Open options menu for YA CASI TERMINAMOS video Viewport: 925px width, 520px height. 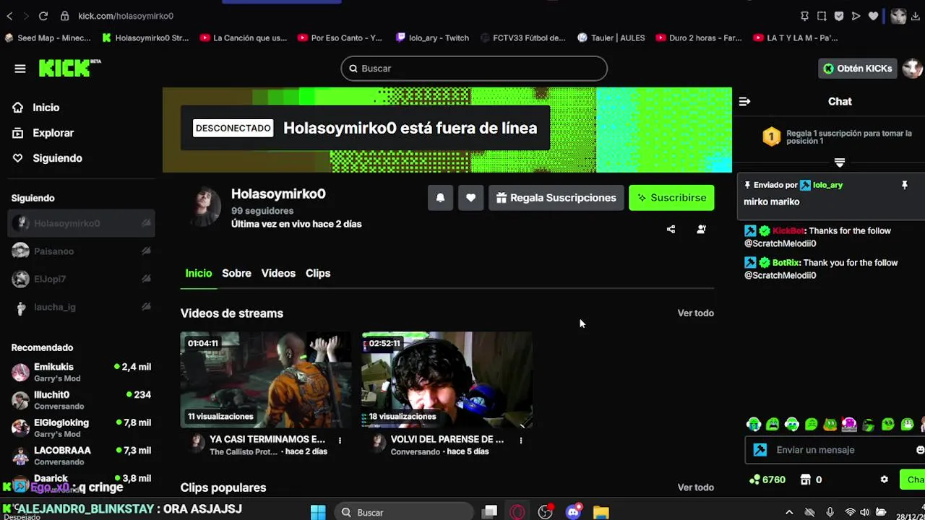[340, 440]
